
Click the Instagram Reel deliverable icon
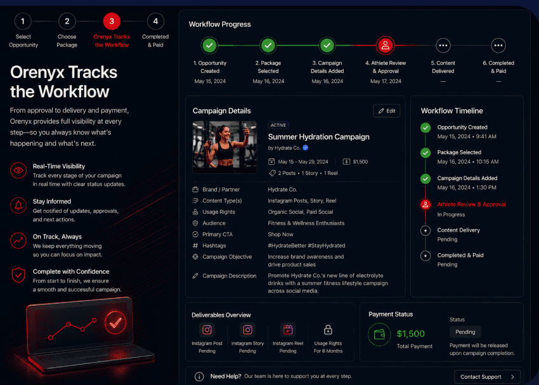pos(288,330)
